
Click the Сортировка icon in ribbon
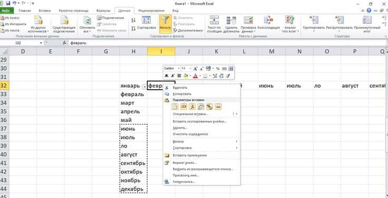pyautogui.click(x=146, y=20)
